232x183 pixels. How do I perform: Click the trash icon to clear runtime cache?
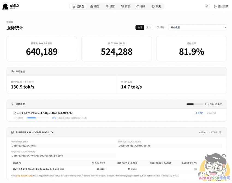220,132
